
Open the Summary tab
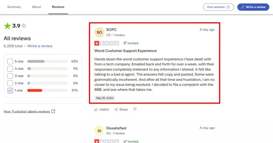click(x=14, y=7)
